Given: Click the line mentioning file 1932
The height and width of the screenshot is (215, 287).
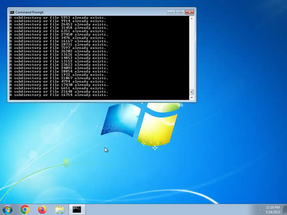Looking at the screenshot, I should (58, 75).
